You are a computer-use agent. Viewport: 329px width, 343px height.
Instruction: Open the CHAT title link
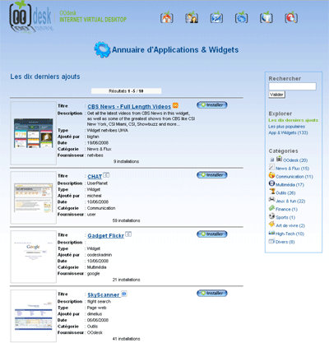pyautogui.click(x=95, y=177)
